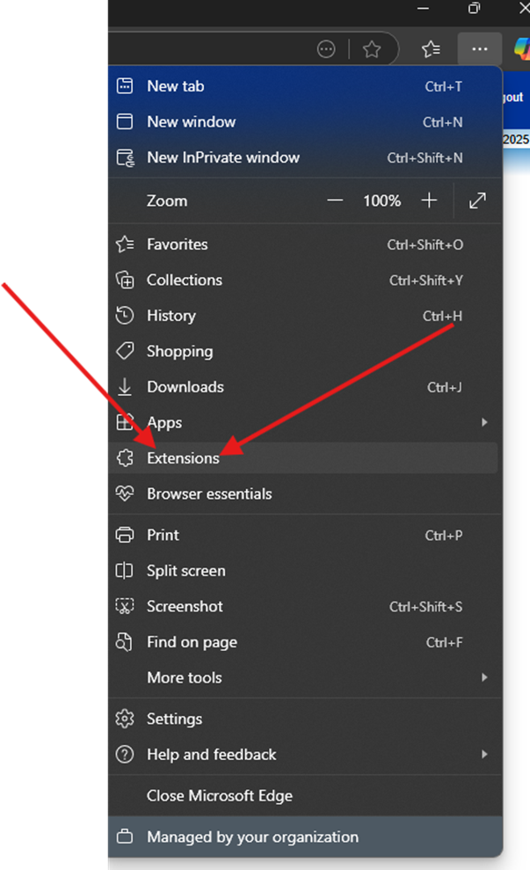Screen dimensions: 530x870
Task: Click the Favorites star icon in menu
Action: (x=125, y=245)
